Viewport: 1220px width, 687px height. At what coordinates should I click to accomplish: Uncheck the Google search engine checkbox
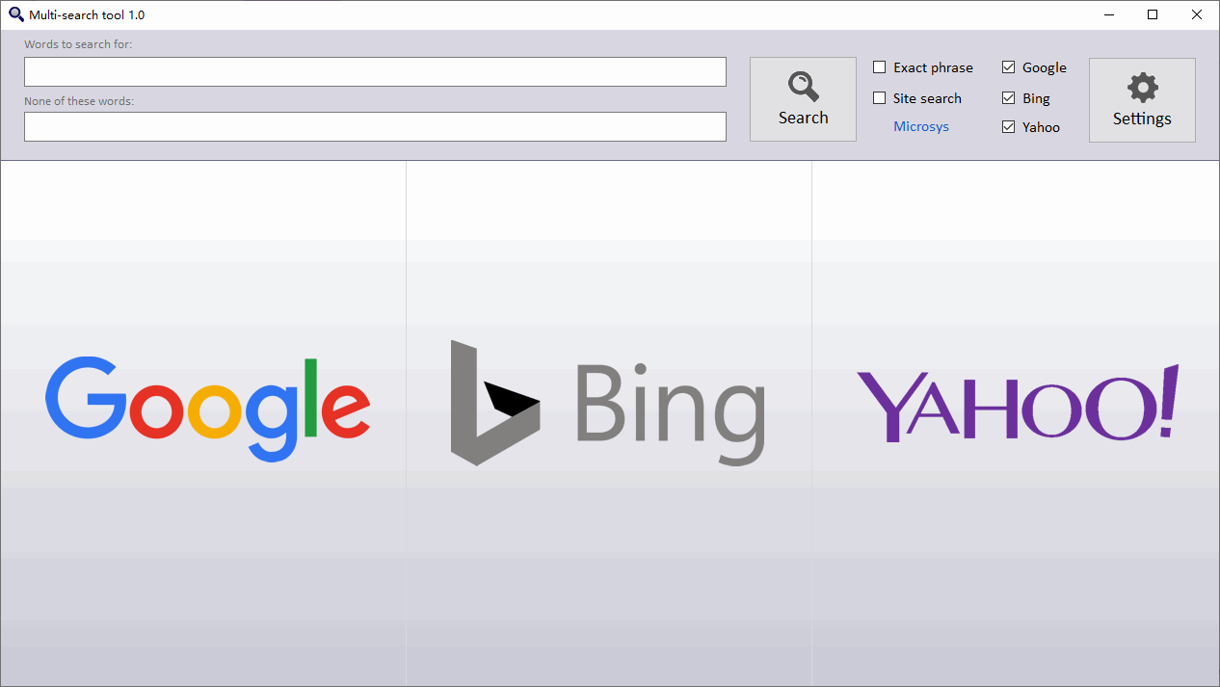click(1008, 67)
